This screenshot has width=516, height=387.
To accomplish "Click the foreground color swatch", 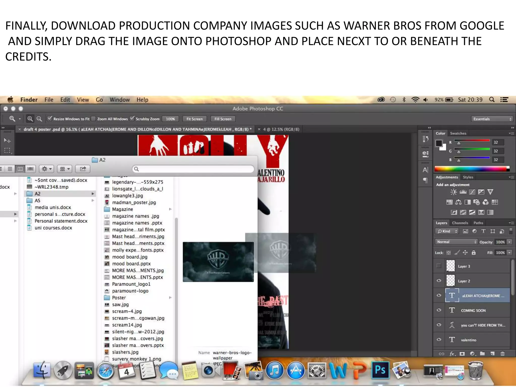I will [x=439, y=143].
